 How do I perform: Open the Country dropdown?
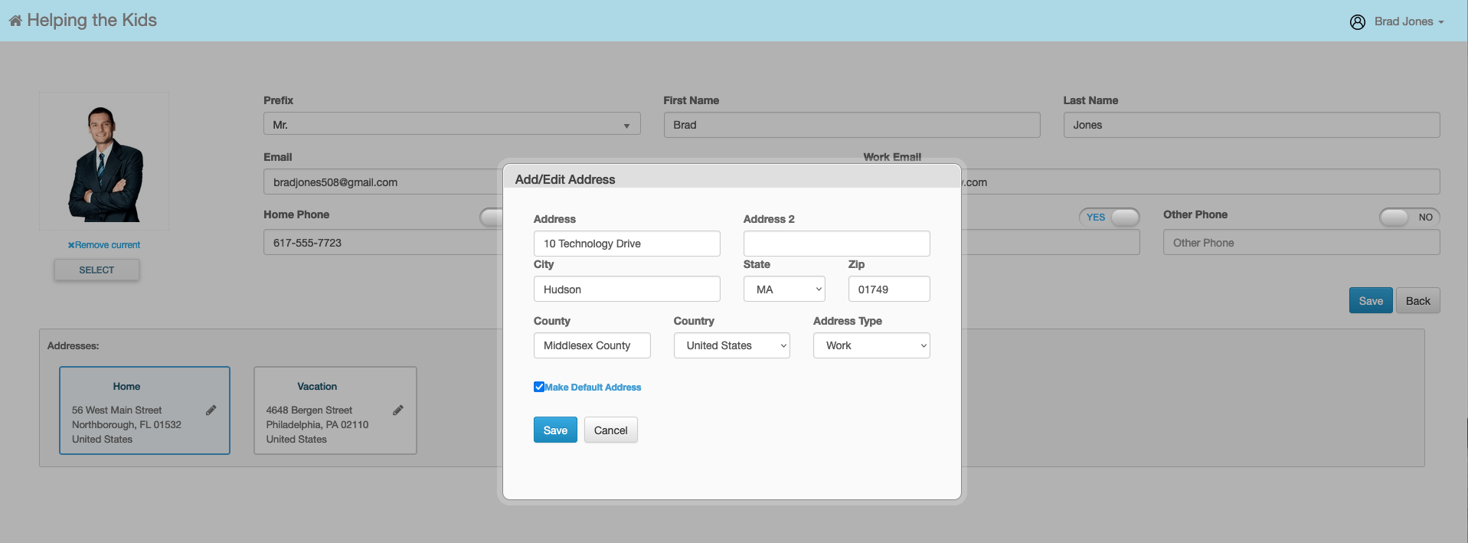(731, 345)
